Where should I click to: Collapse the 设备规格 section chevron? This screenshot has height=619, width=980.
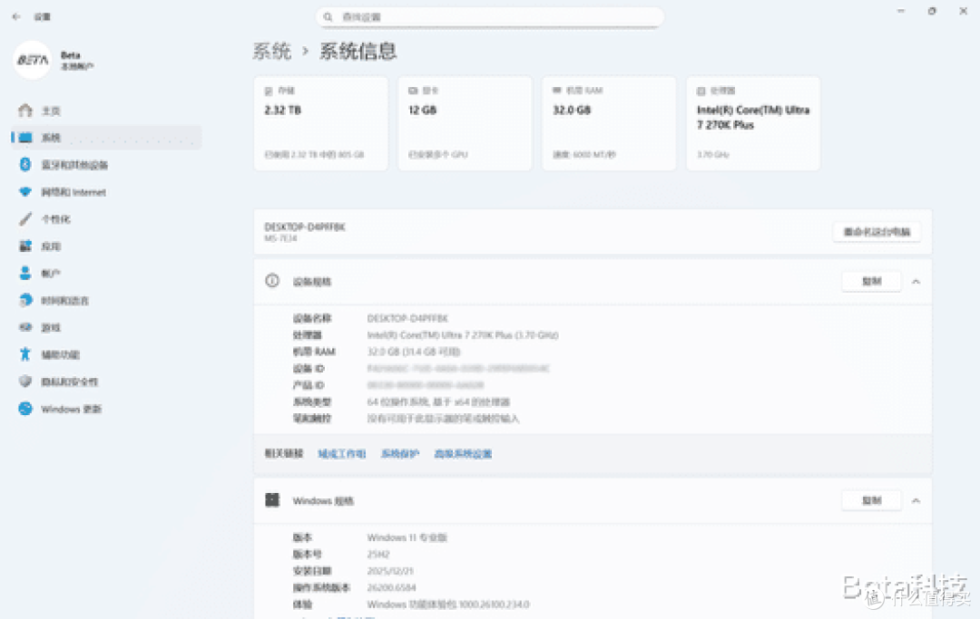pos(916,282)
